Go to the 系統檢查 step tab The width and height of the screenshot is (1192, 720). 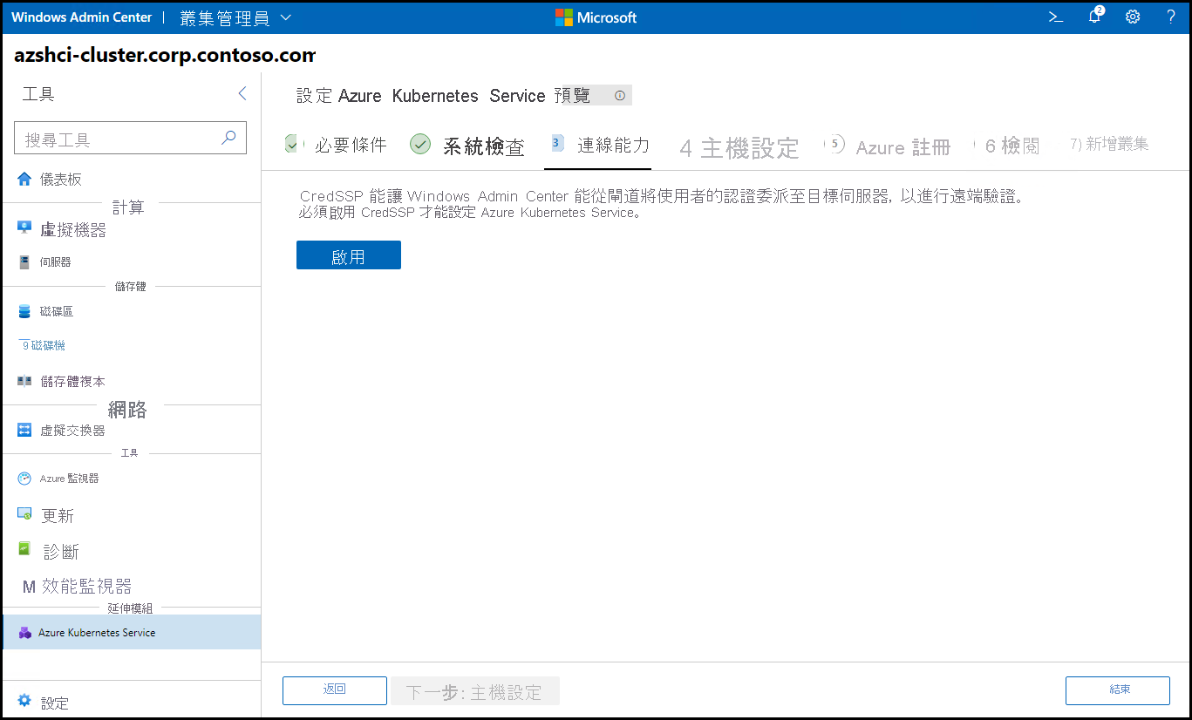coord(467,146)
